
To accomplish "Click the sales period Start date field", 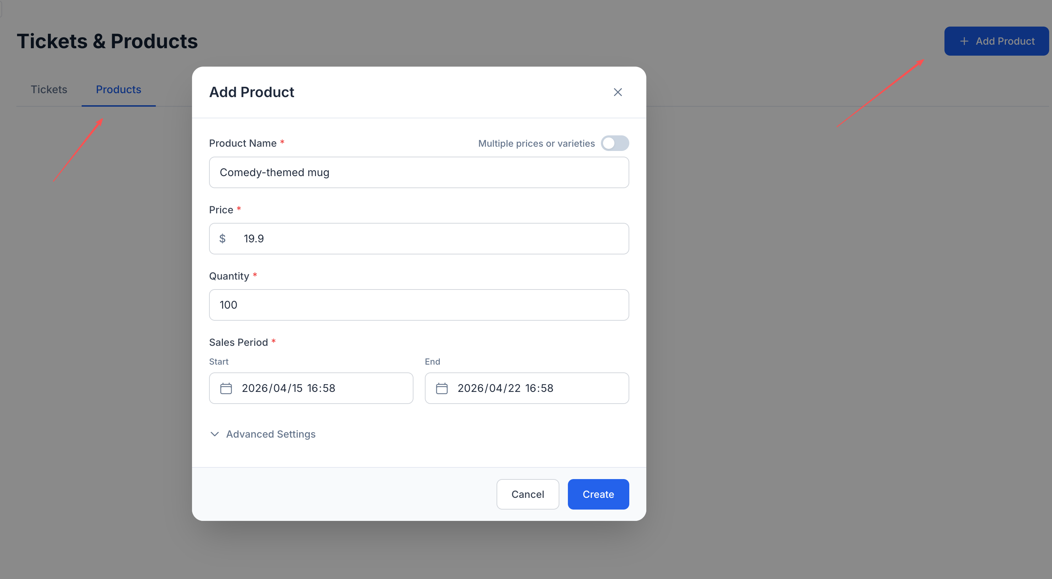I will point(311,388).
